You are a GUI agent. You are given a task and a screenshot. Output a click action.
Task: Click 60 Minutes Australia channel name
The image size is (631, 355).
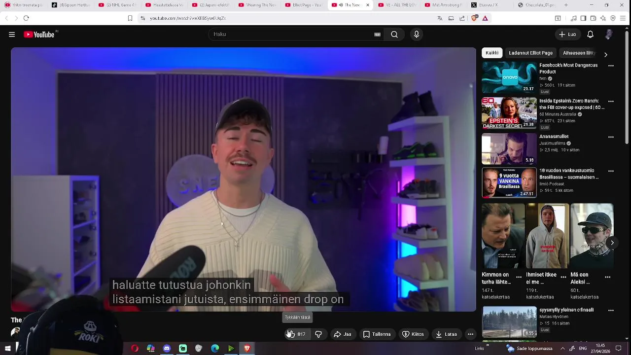(x=558, y=114)
